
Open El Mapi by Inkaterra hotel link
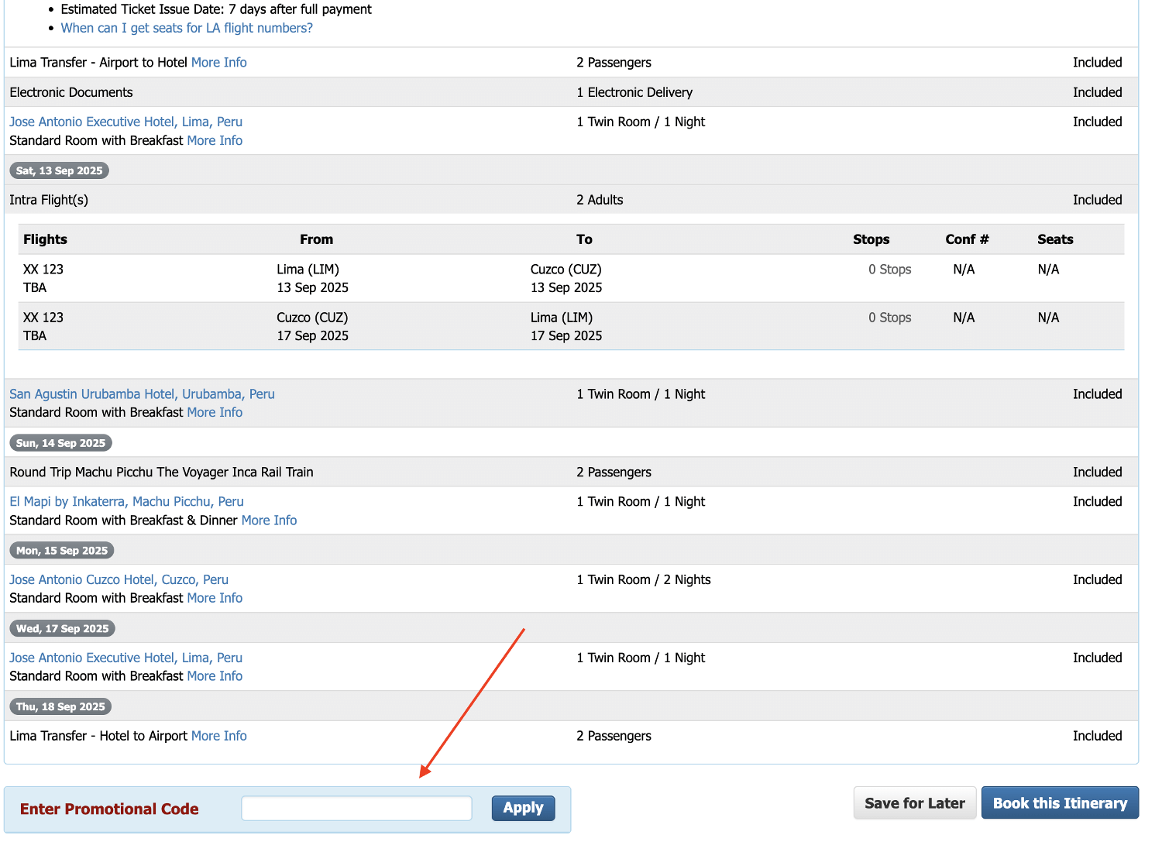click(126, 502)
